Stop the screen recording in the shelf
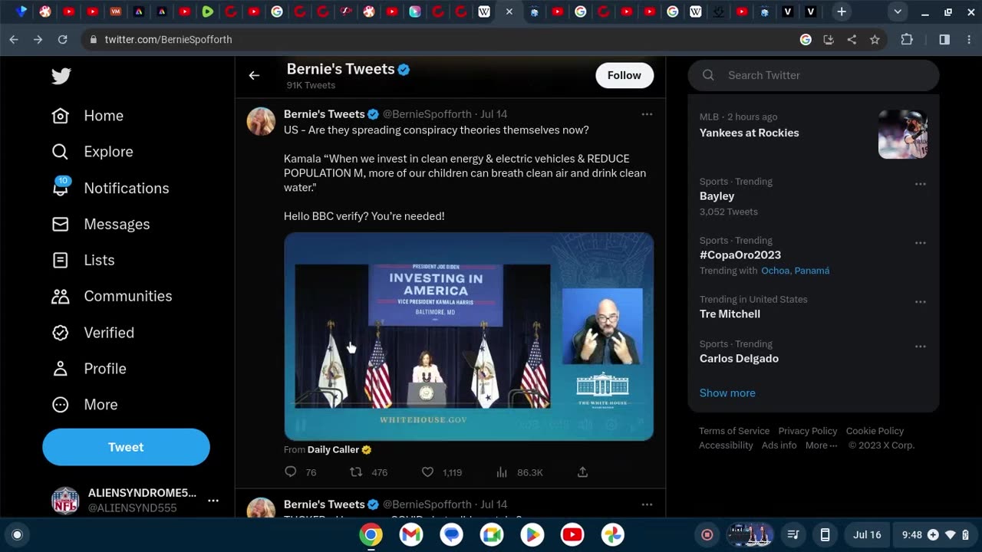This screenshot has width=982, height=552. point(707,534)
